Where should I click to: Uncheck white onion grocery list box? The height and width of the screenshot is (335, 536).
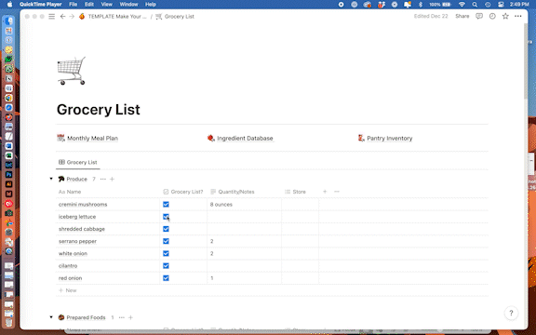click(x=166, y=254)
